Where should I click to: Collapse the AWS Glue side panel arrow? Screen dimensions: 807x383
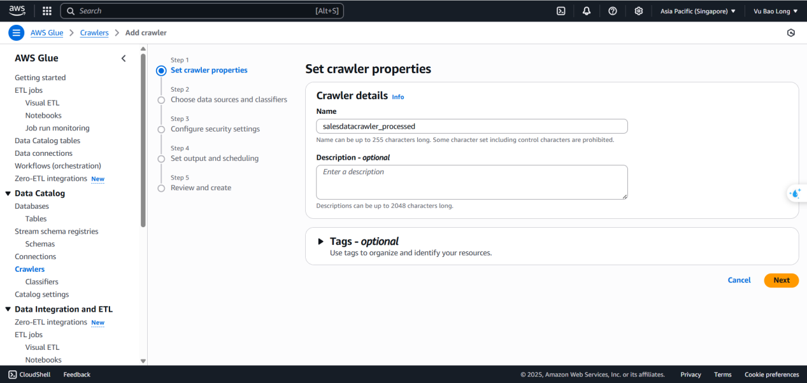[x=124, y=58]
